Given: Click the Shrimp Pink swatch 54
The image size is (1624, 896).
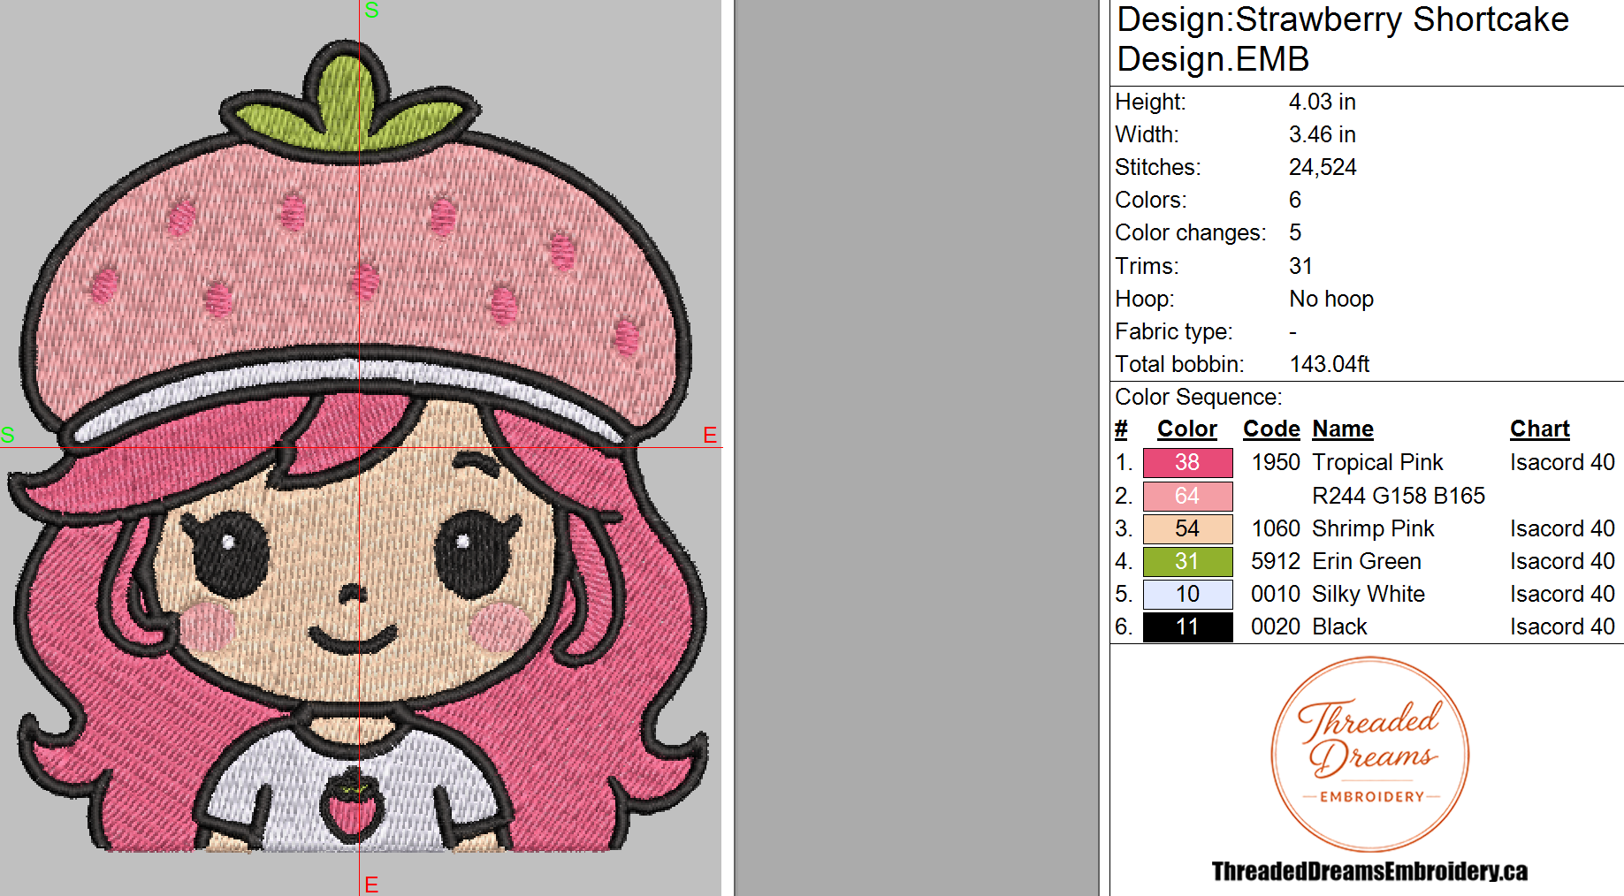Looking at the screenshot, I should 1187,528.
